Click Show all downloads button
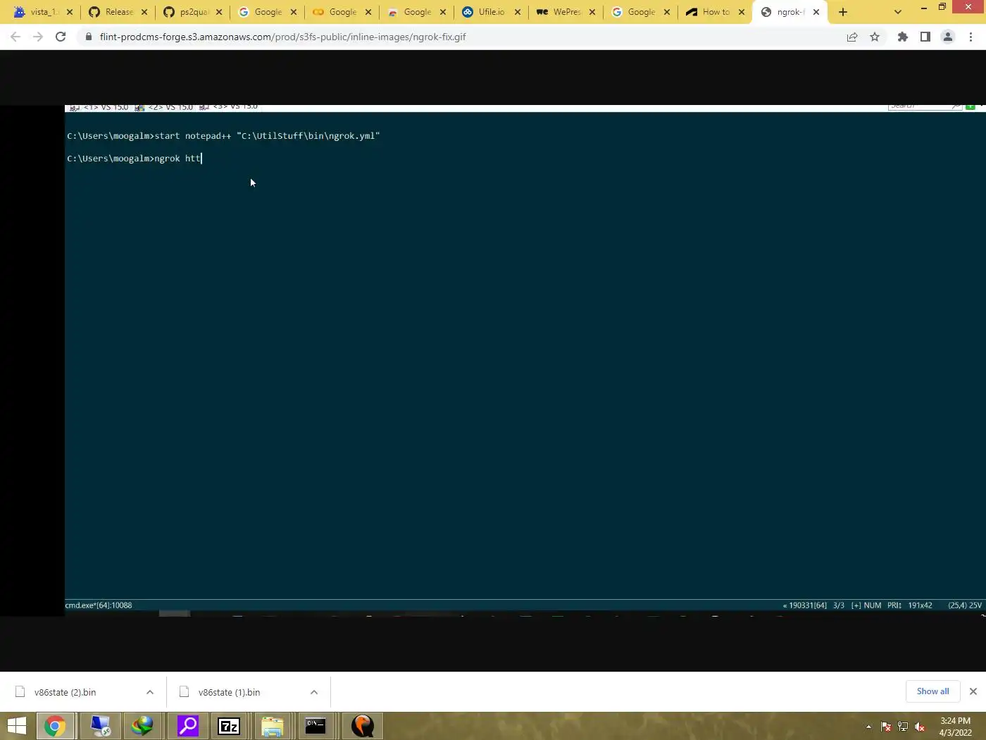This screenshot has height=740, width=986. pos(932,691)
